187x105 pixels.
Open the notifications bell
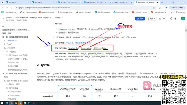click(160, 19)
